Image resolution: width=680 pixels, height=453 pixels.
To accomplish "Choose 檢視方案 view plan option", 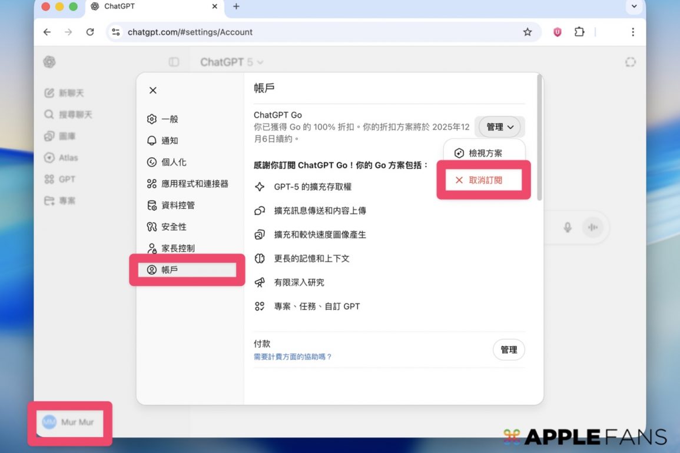I will pos(484,153).
